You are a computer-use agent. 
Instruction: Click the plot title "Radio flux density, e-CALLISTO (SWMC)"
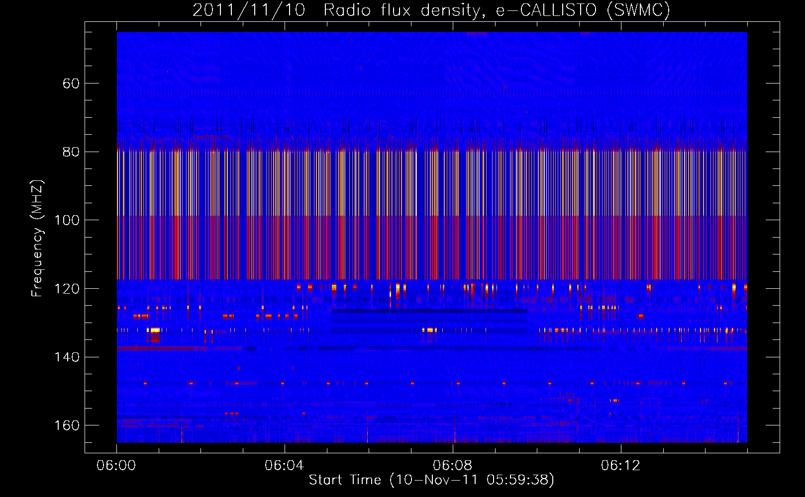(x=497, y=10)
